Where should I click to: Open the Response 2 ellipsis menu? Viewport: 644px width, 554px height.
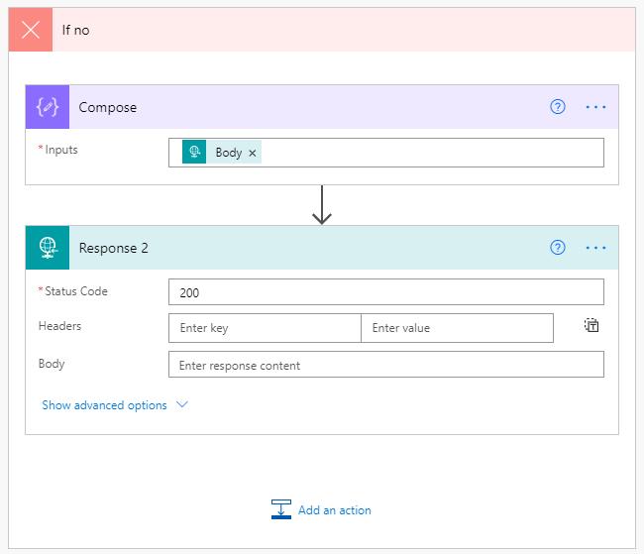pyautogui.click(x=595, y=248)
